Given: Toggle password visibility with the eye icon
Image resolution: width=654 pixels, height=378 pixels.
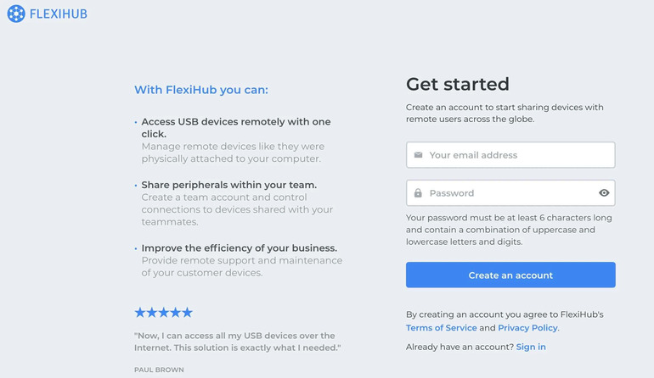Looking at the screenshot, I should pos(604,193).
